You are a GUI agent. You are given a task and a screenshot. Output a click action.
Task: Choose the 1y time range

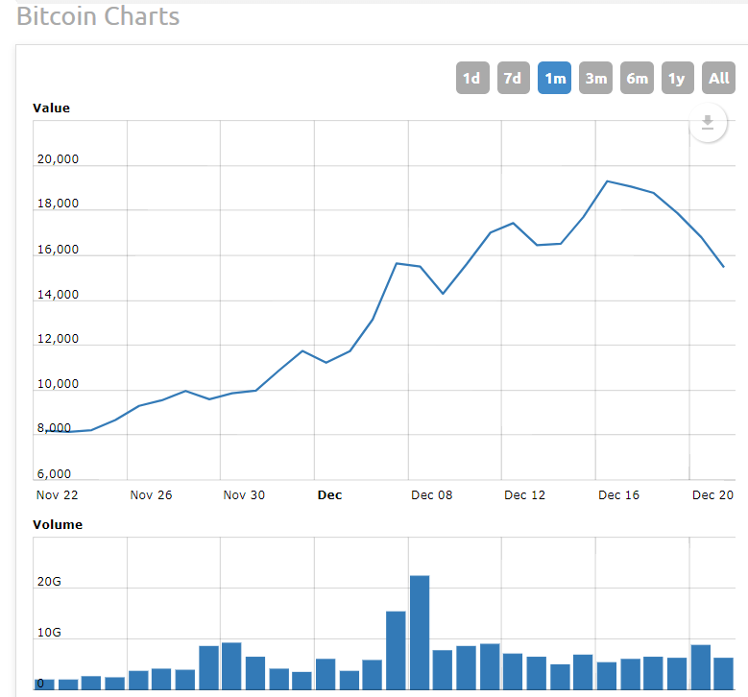678,79
